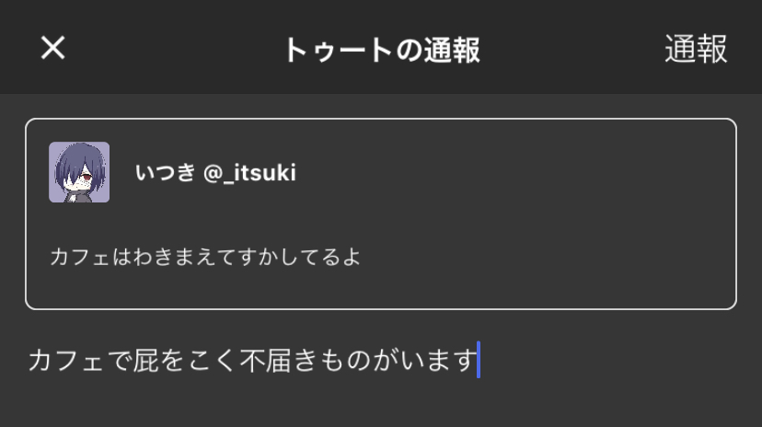
Task: Click blank space right of @_itsuki in card
Action: (515, 172)
